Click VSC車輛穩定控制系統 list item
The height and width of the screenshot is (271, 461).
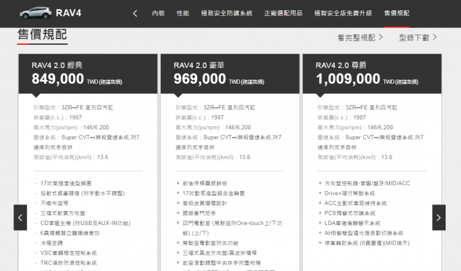[x=69, y=253]
